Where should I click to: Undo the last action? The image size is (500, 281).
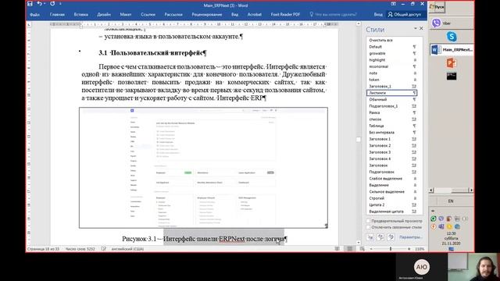point(39,4)
